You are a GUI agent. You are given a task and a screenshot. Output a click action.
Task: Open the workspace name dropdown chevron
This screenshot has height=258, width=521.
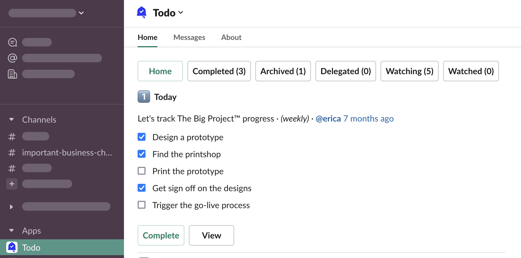pos(81,13)
